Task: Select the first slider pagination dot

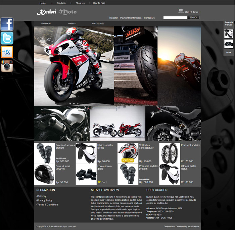Action: pyautogui.click(x=70, y=104)
